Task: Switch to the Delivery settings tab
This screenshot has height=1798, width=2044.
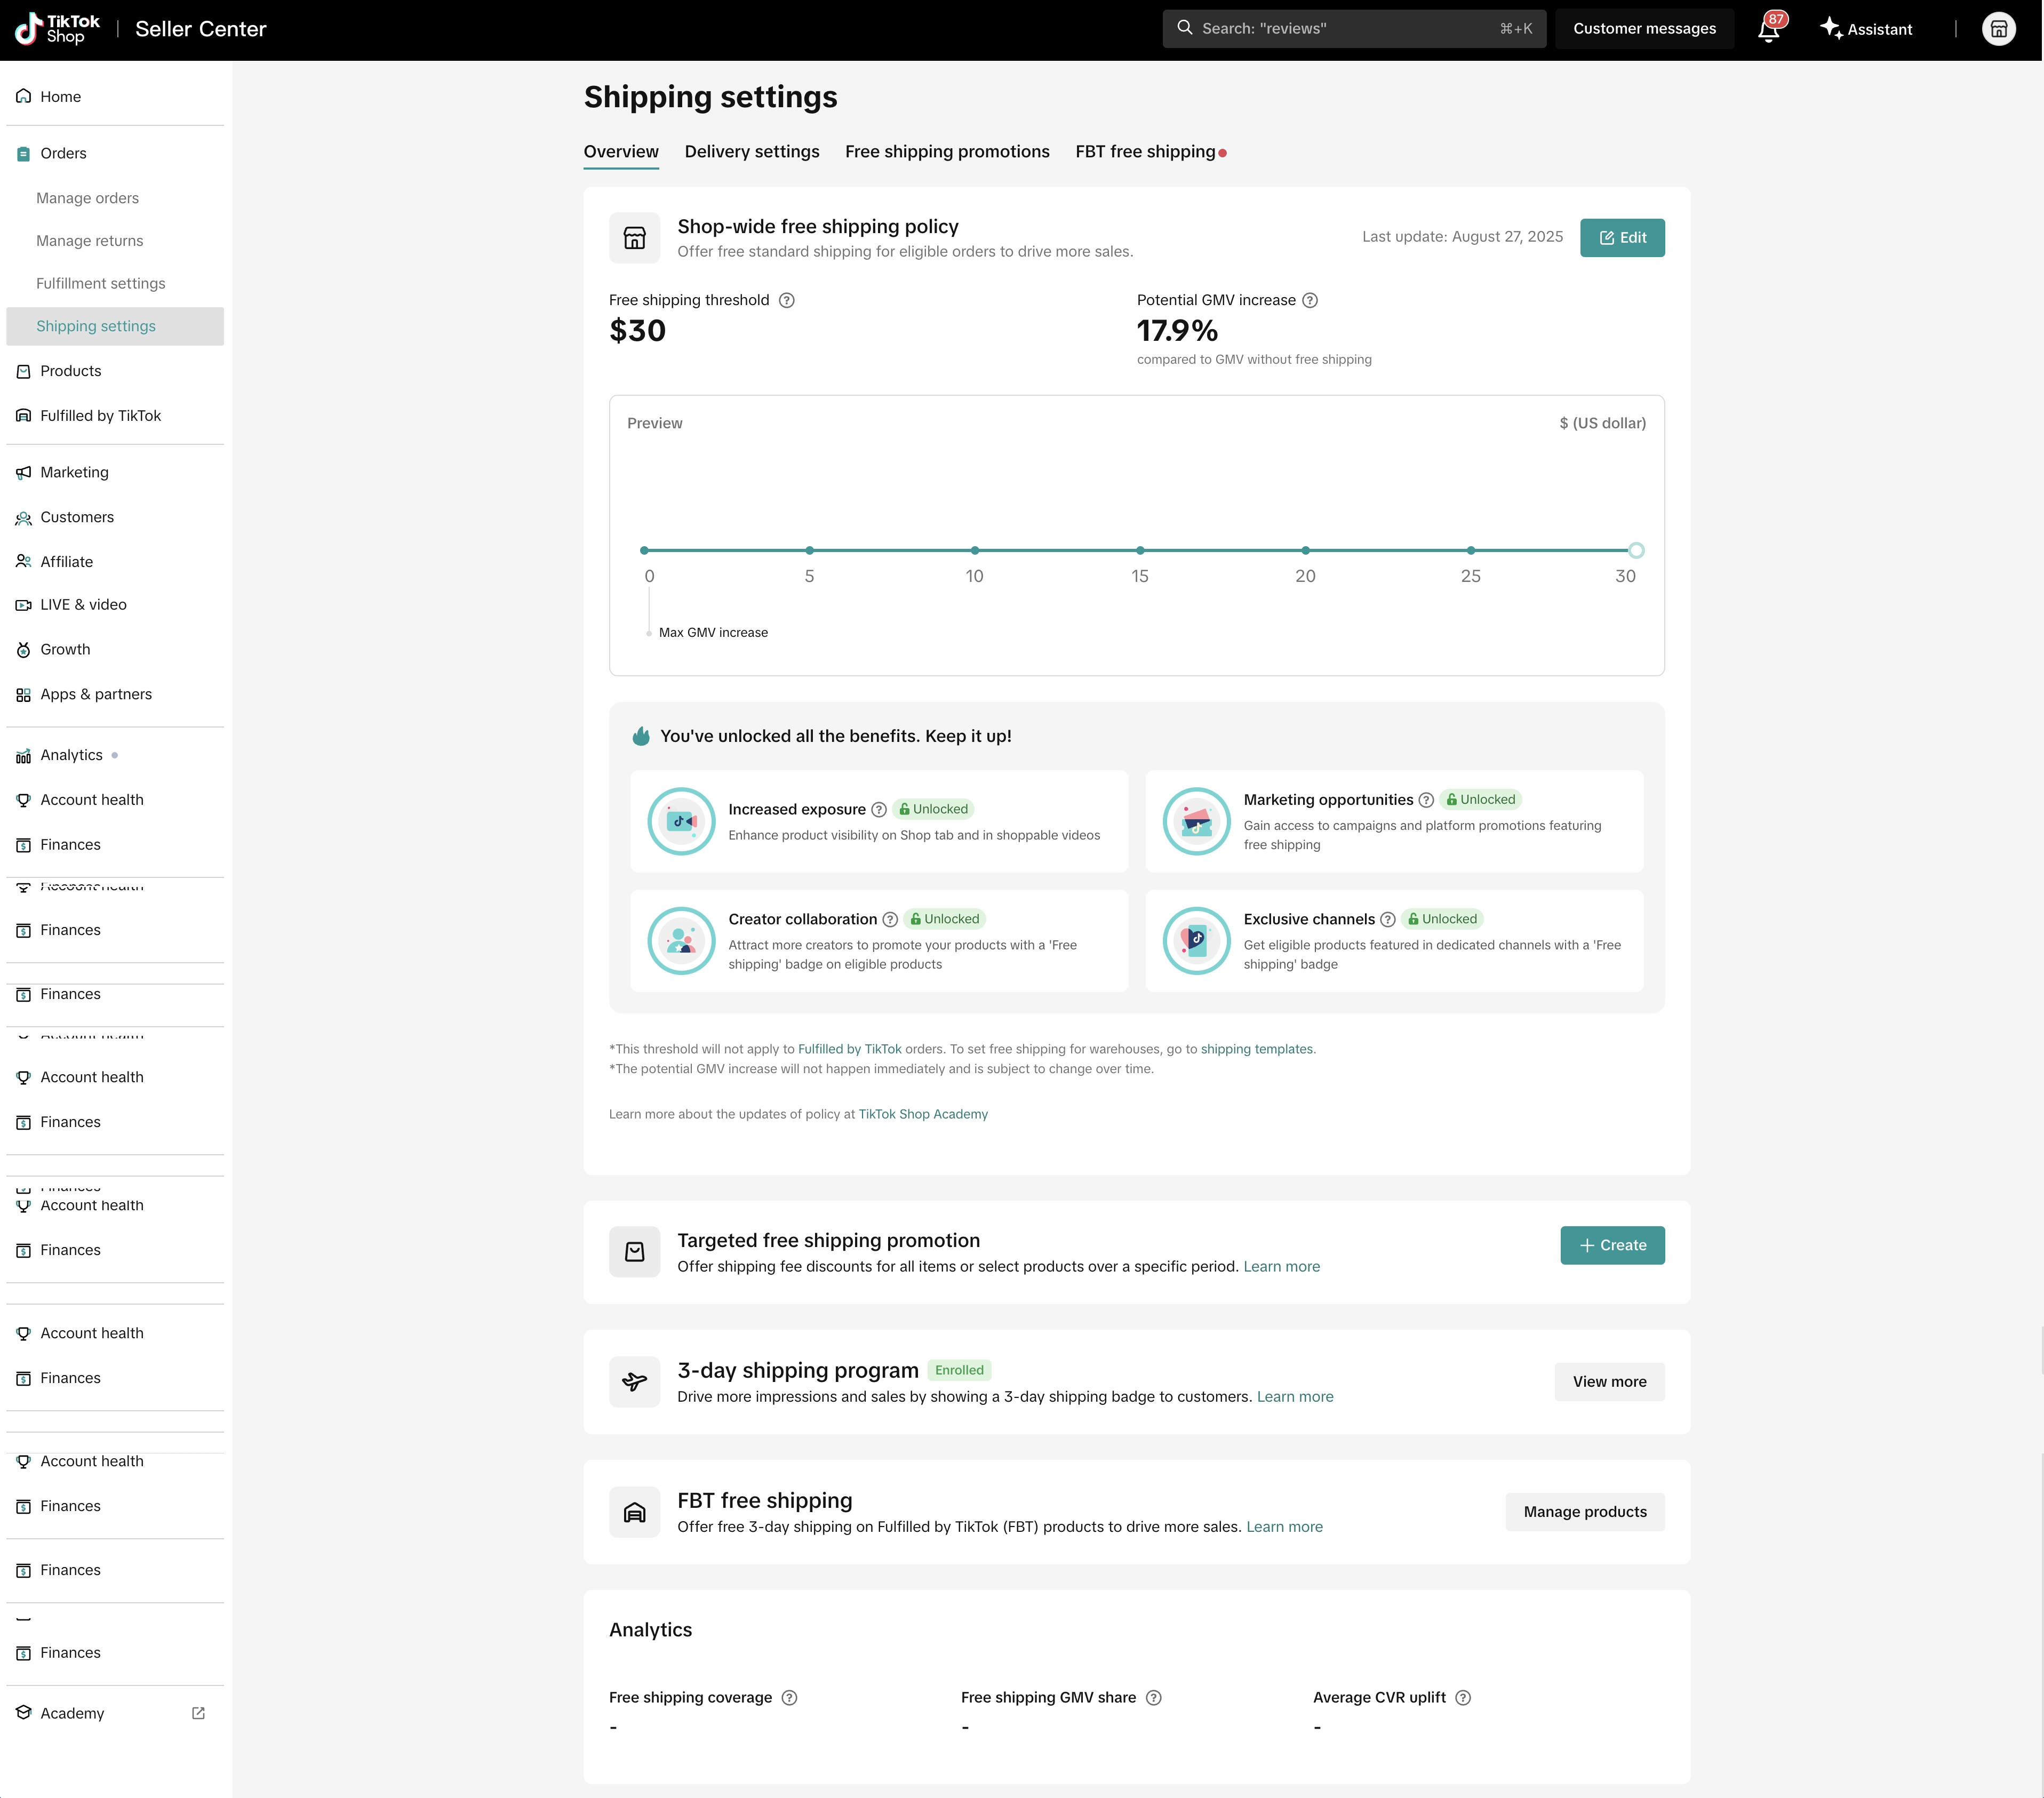Action: pyautogui.click(x=751, y=152)
